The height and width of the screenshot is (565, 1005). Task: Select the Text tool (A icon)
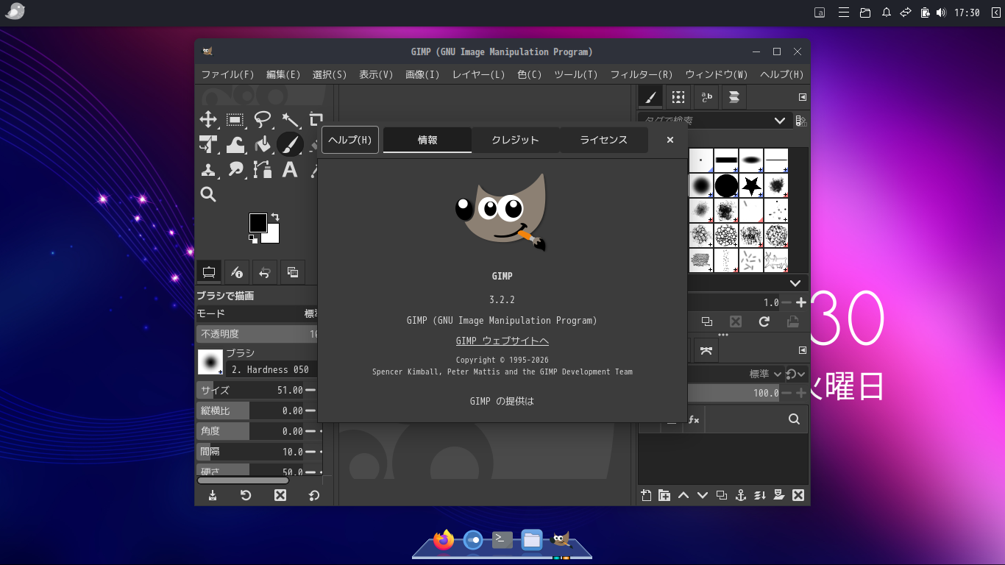coord(290,170)
